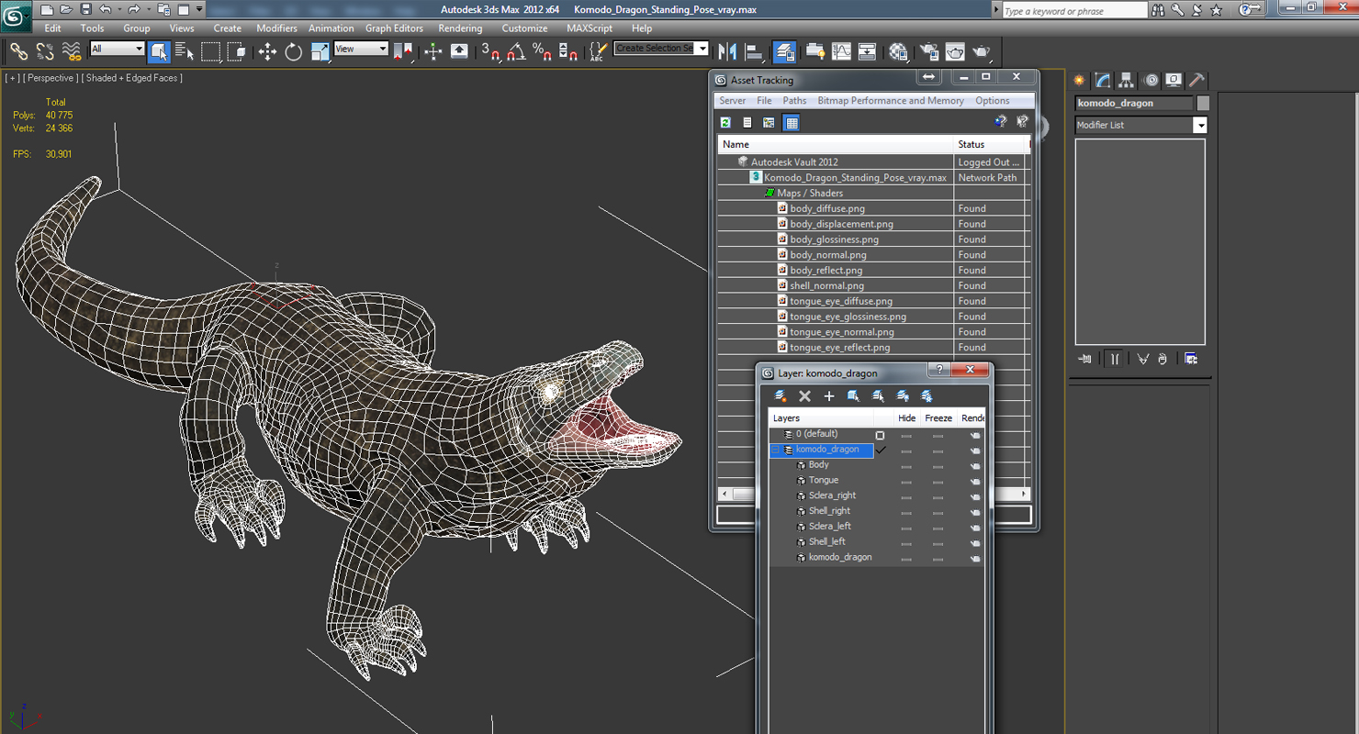The height and width of the screenshot is (734, 1359).
Task: Add Selected Objects to layer plus
Action: (829, 396)
